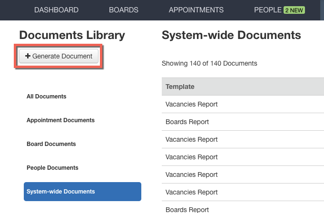Click the Showing 140 of 140 Documents text

(x=209, y=63)
